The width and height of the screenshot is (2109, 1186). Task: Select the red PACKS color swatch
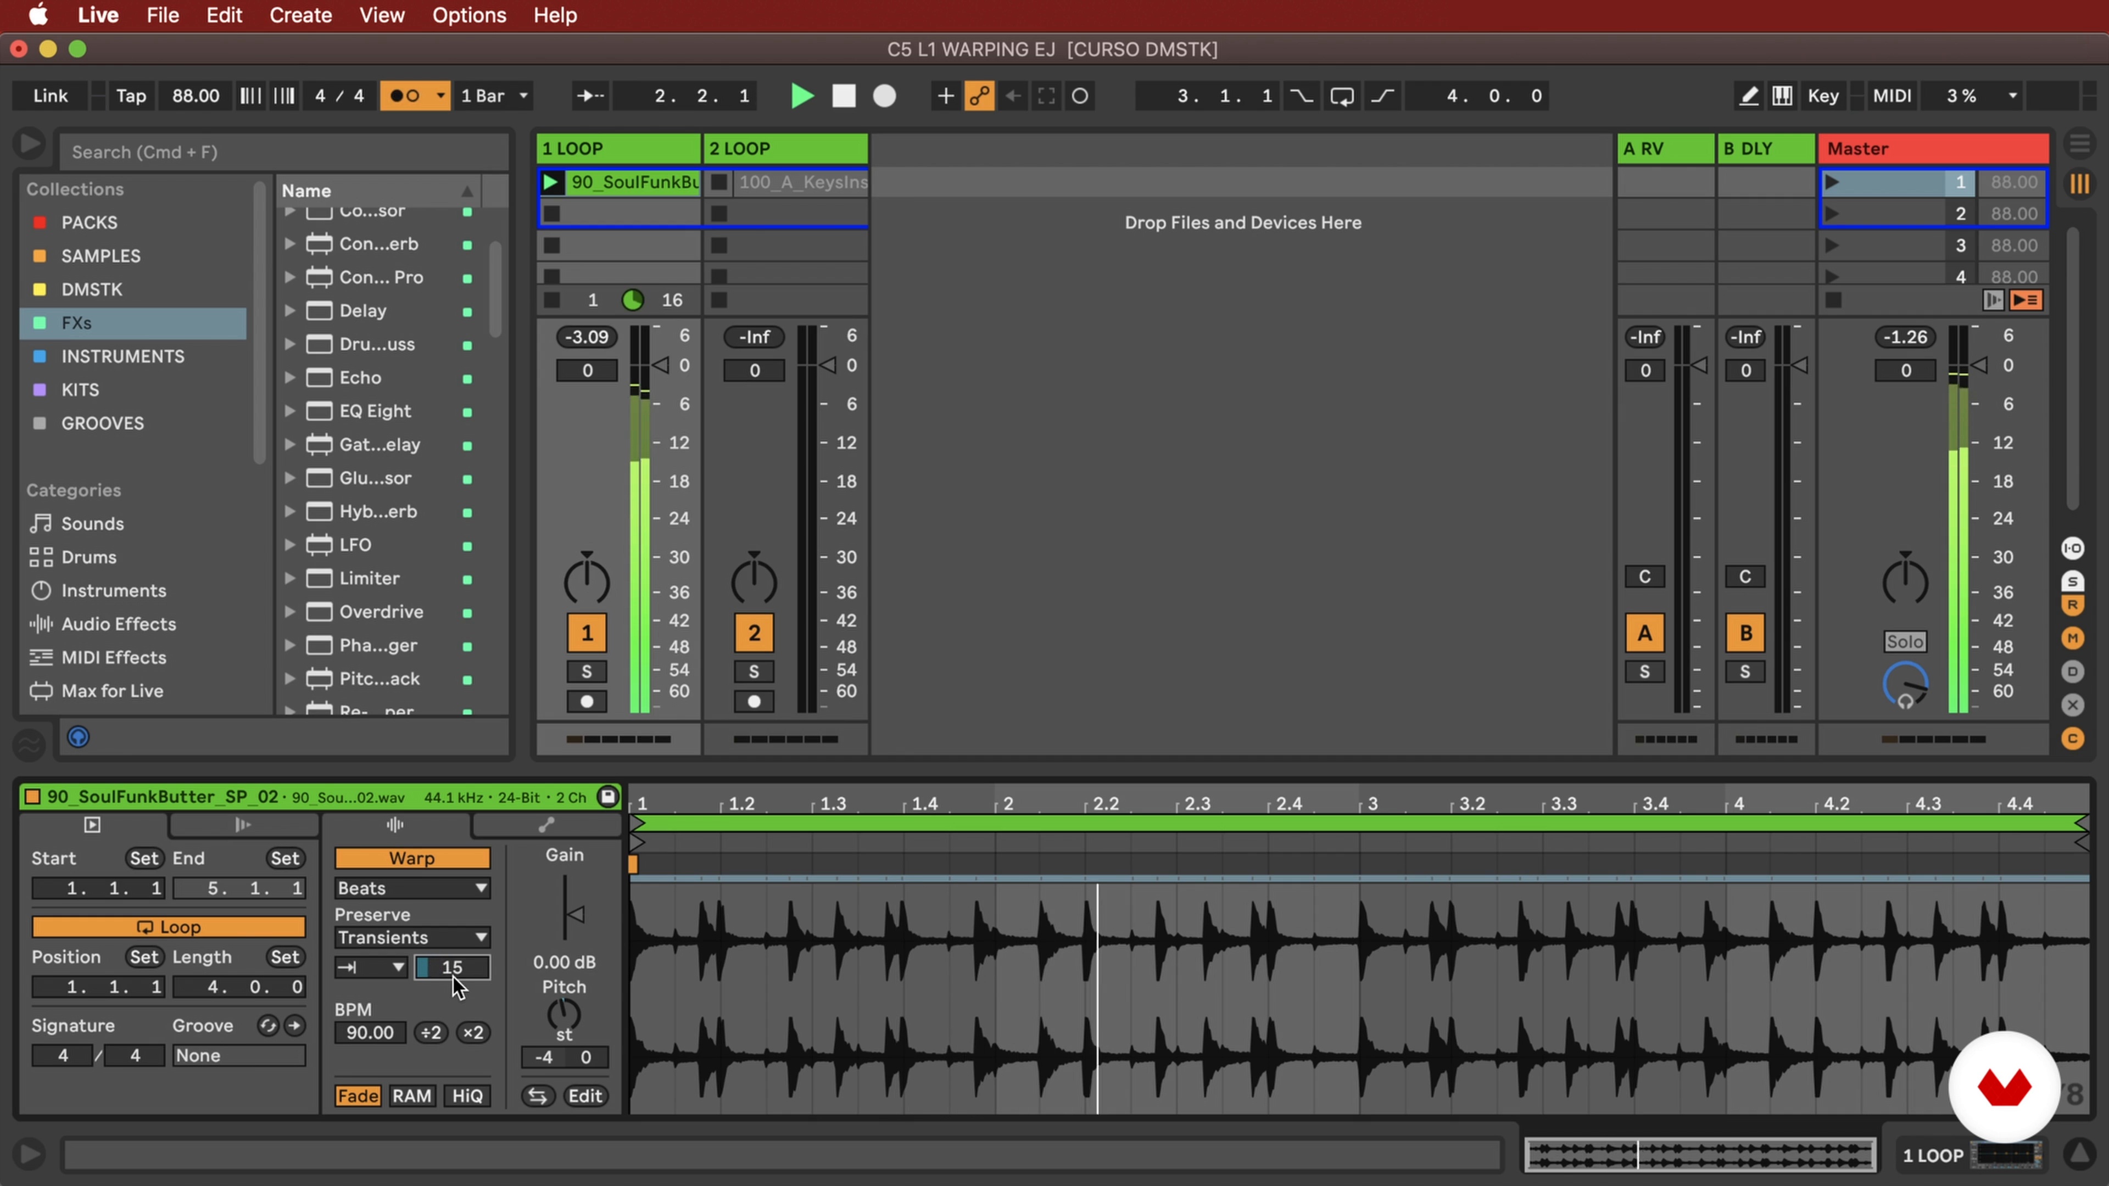coord(40,222)
